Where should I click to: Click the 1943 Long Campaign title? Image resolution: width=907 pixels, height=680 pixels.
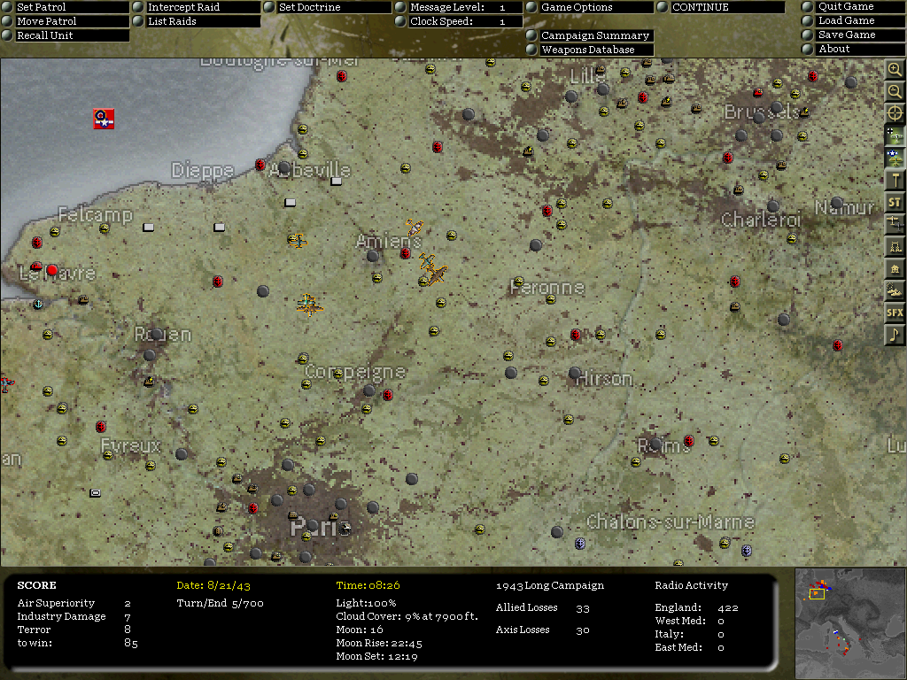click(x=549, y=585)
